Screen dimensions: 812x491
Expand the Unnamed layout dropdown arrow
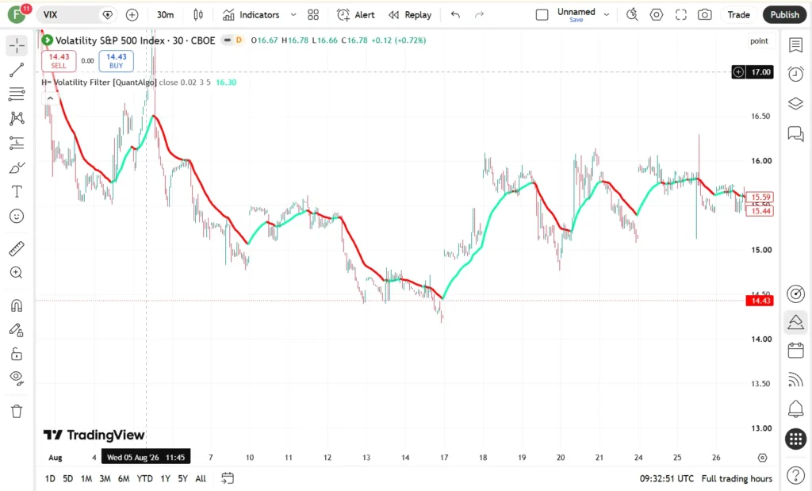click(x=607, y=15)
